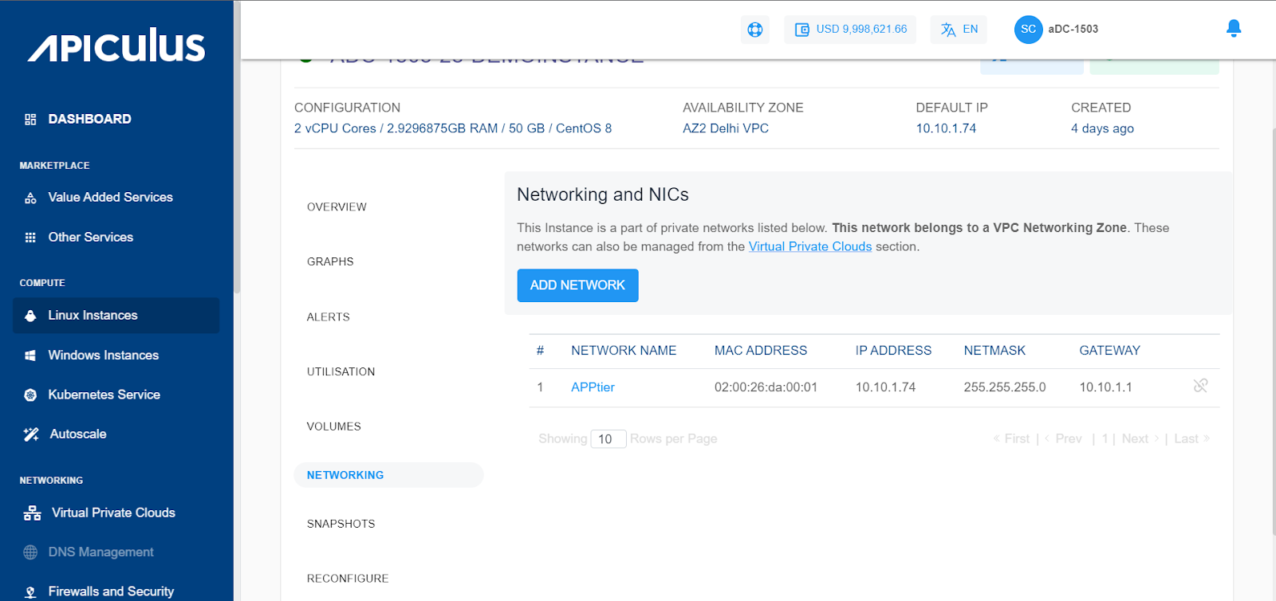Image resolution: width=1276 pixels, height=601 pixels.
Task: Click the Kubernetes Service wheel icon
Action: (30, 395)
